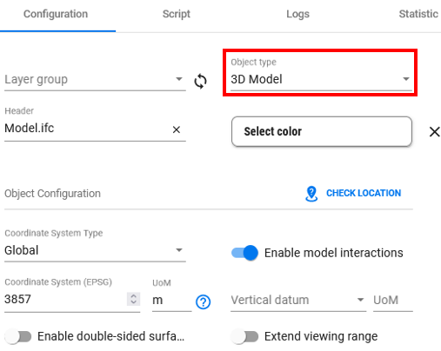Click the Check Location map pin icon

click(x=311, y=194)
